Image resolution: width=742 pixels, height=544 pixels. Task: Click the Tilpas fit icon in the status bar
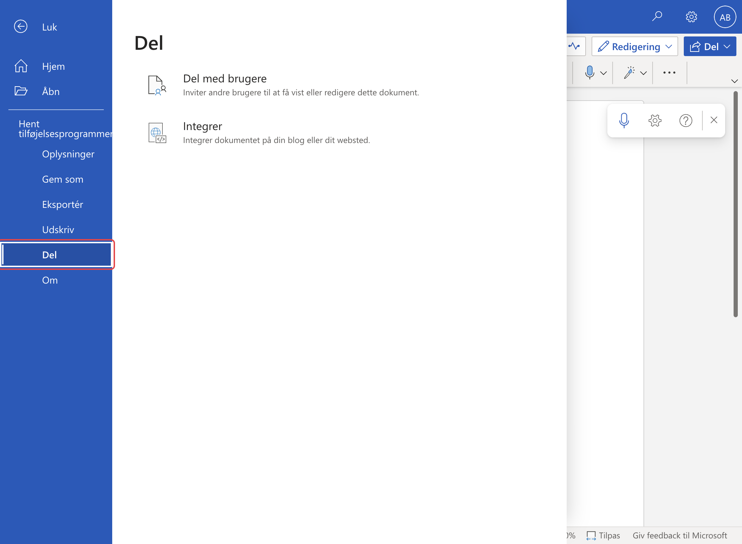(591, 536)
